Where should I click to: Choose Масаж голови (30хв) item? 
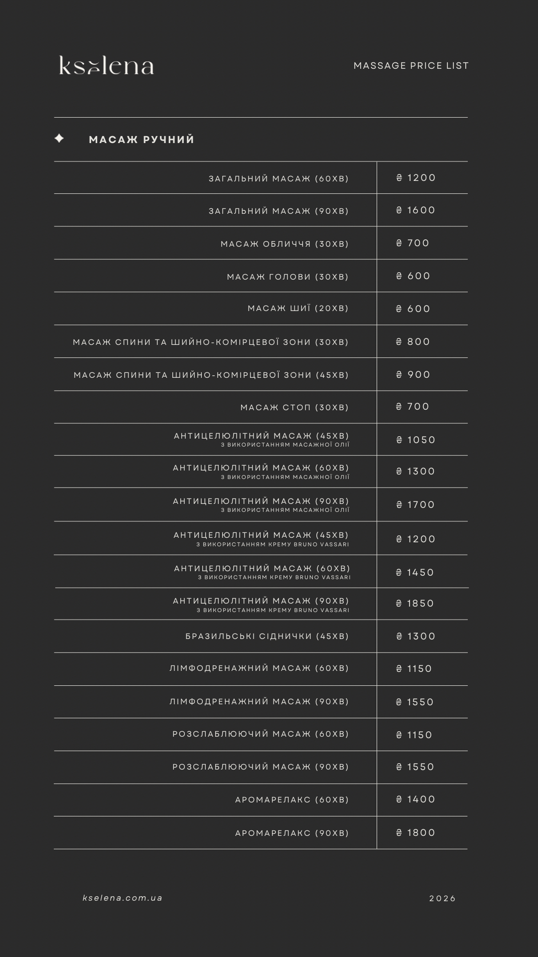261,276
